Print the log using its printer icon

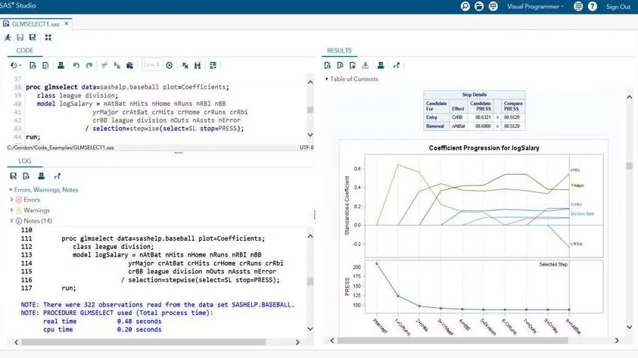(x=45, y=176)
